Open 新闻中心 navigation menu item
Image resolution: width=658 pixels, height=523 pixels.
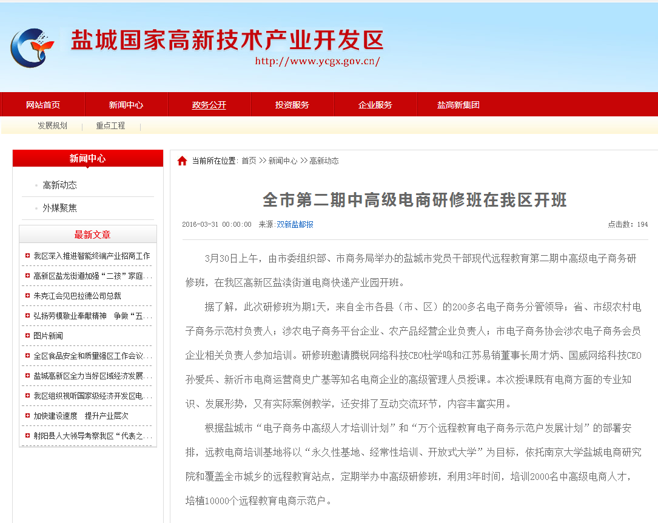[126, 105]
